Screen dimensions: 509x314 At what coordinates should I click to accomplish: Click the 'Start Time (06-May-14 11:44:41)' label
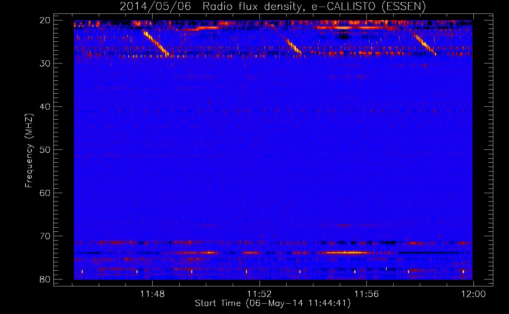tap(273, 303)
